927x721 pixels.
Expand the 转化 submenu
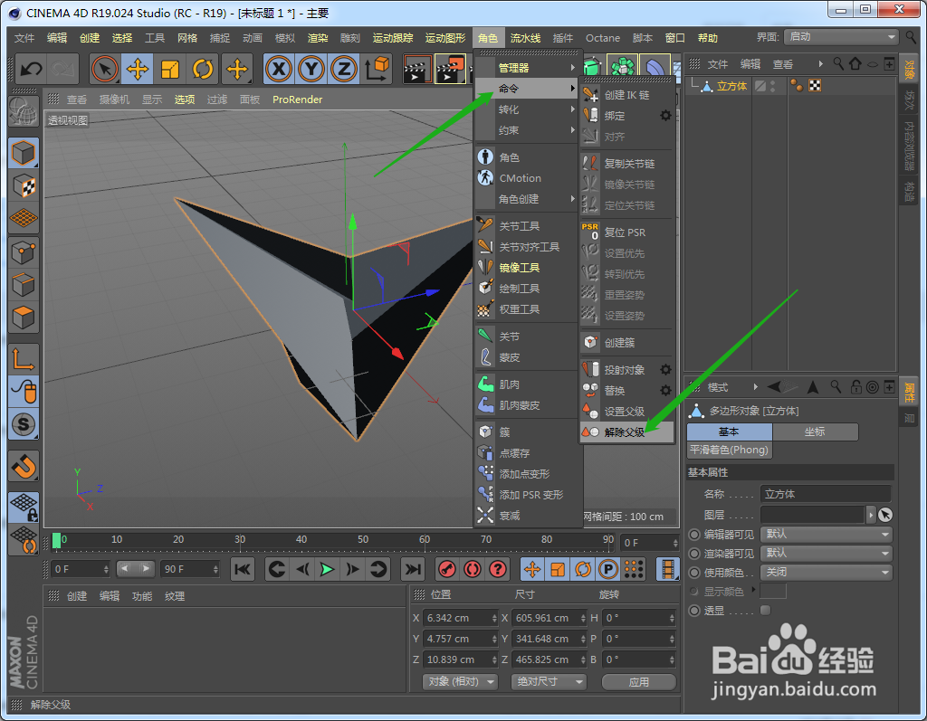(x=528, y=109)
